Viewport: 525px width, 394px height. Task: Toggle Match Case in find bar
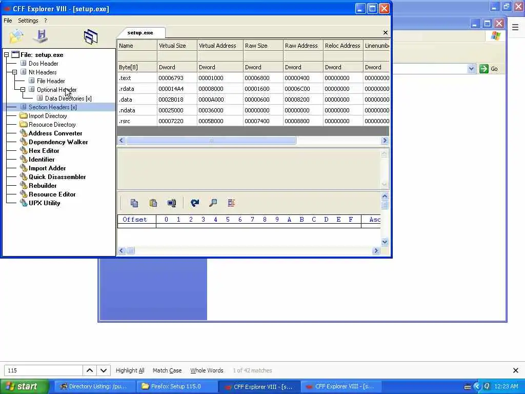click(x=167, y=370)
